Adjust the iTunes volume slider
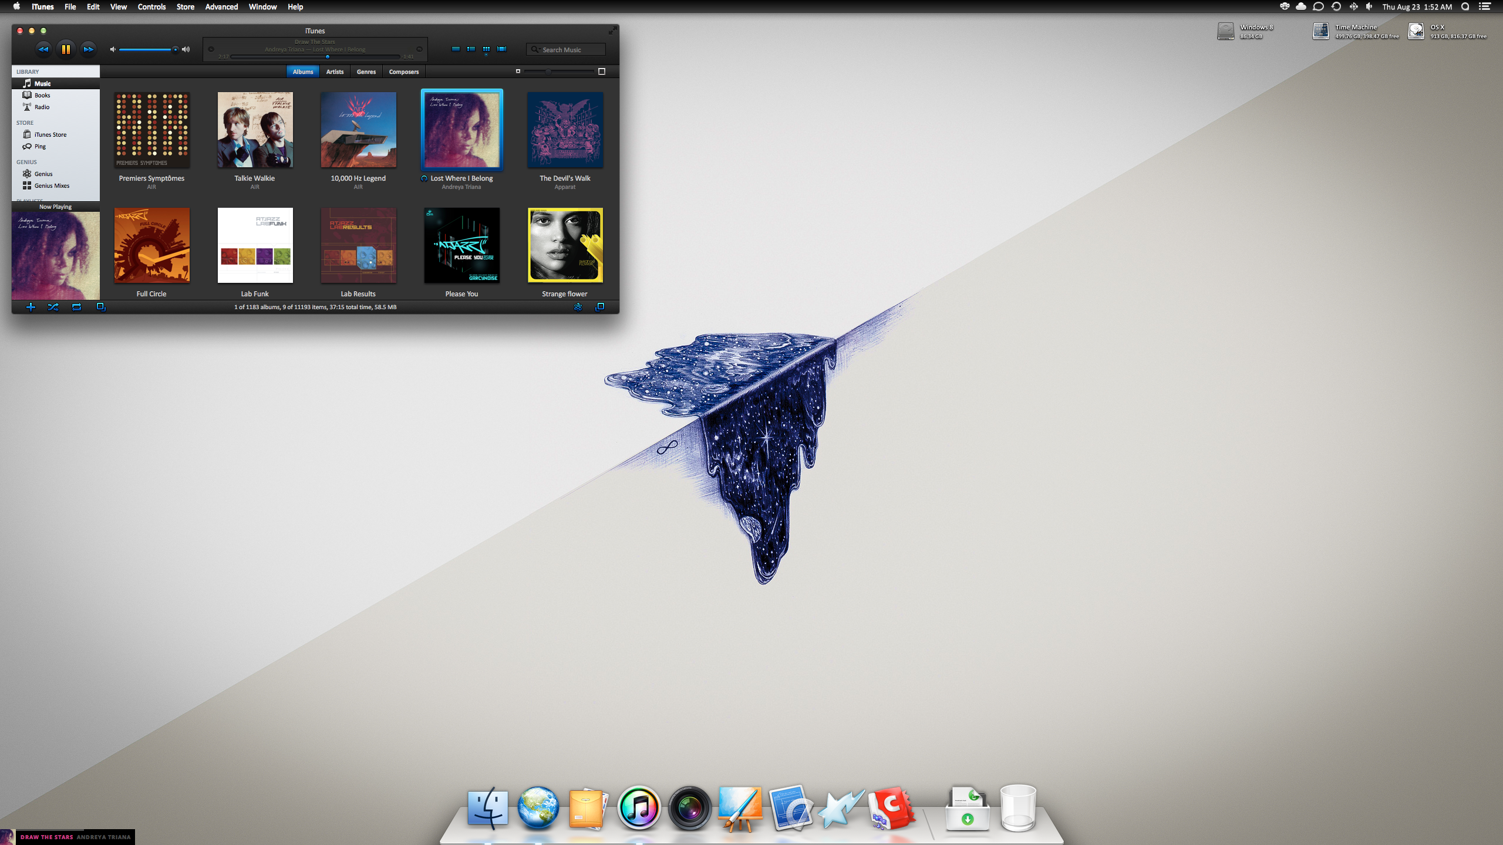 pos(148,49)
